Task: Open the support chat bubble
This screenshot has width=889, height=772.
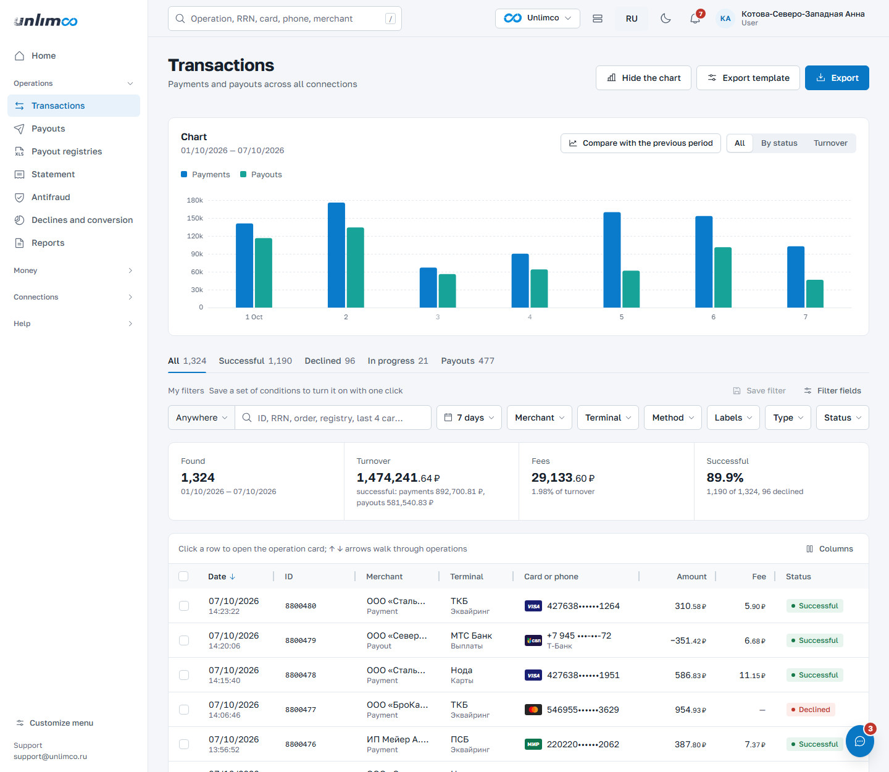Action: (859, 741)
